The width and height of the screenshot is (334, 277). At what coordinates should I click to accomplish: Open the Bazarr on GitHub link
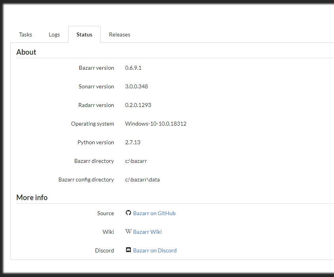[x=154, y=213]
